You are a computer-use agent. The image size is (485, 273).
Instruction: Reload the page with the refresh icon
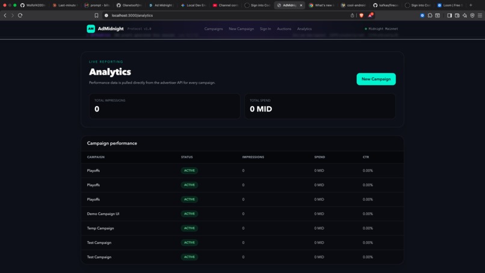pyautogui.click(x=20, y=15)
